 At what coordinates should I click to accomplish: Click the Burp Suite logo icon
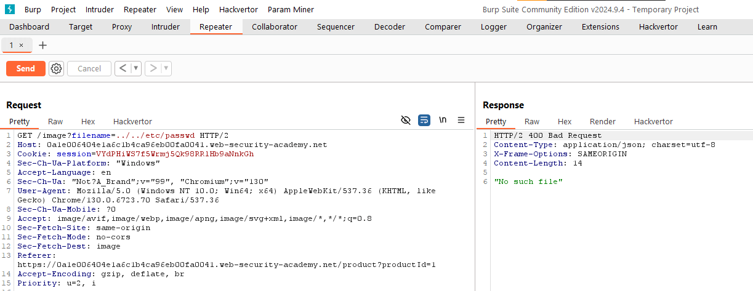10,9
